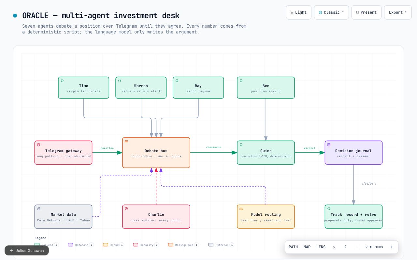Click the code icon on Track record node
The image size is (417, 260).
(329, 209)
